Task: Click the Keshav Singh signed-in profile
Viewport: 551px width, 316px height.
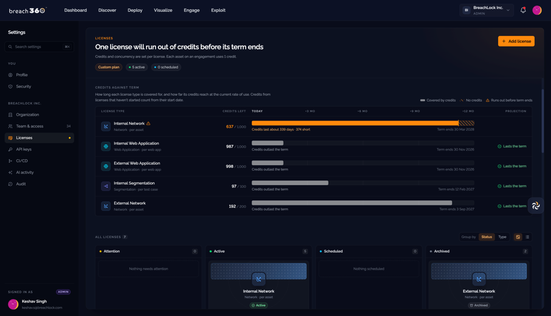Action: (39, 304)
